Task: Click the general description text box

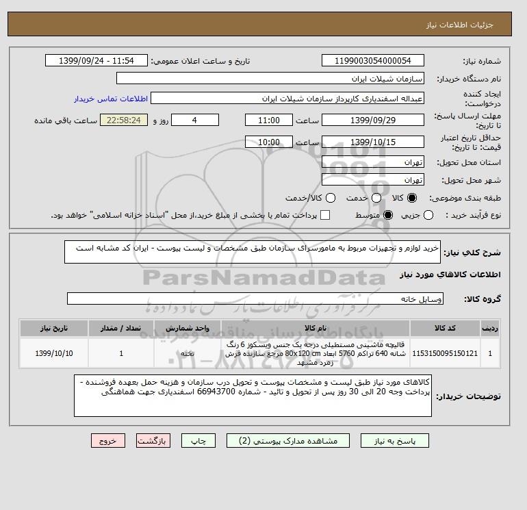Action: pos(253,252)
